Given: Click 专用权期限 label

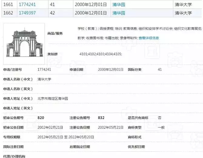Looking at the screenshot, I should tap(12, 137).
